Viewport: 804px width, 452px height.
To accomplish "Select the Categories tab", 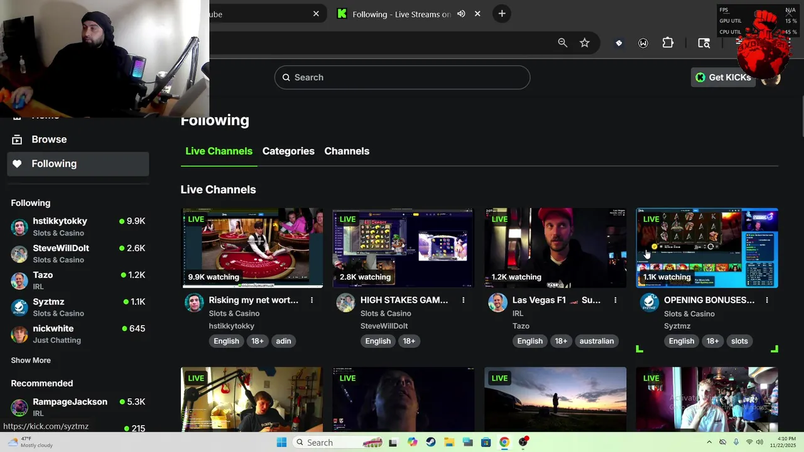I will (288, 151).
